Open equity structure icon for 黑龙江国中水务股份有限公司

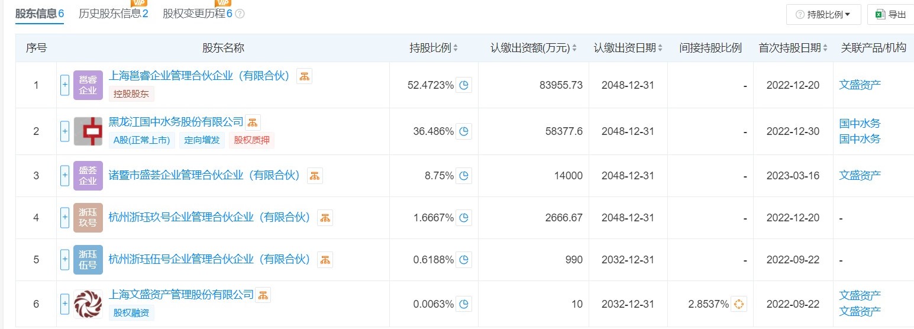tap(253, 122)
